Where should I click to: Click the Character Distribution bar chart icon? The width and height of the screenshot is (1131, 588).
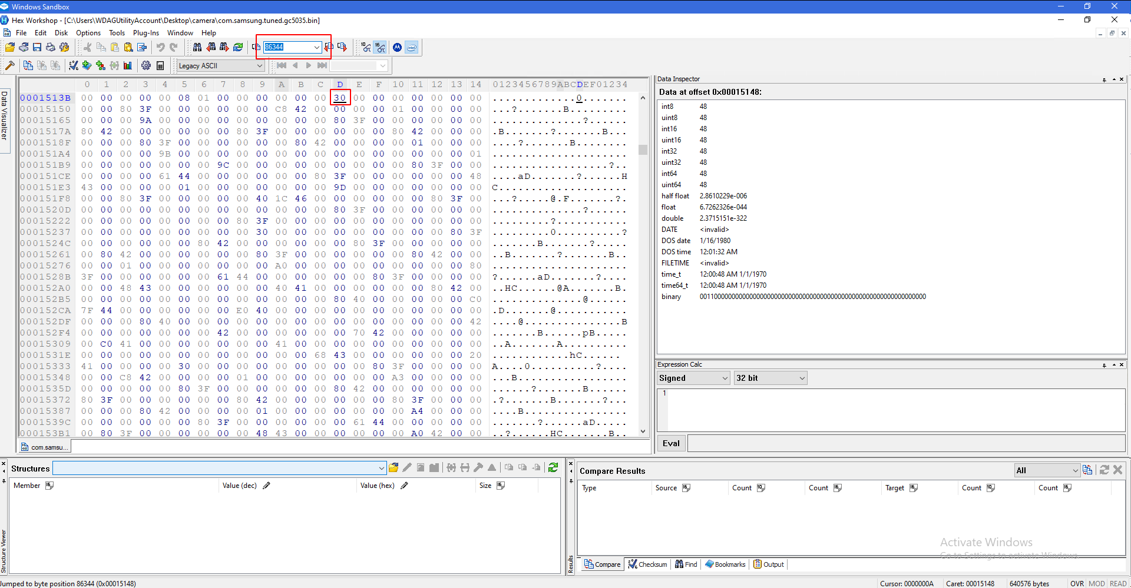[128, 65]
